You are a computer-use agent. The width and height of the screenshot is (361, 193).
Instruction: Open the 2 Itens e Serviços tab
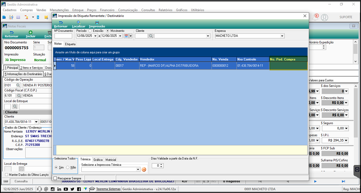click(x=32, y=68)
